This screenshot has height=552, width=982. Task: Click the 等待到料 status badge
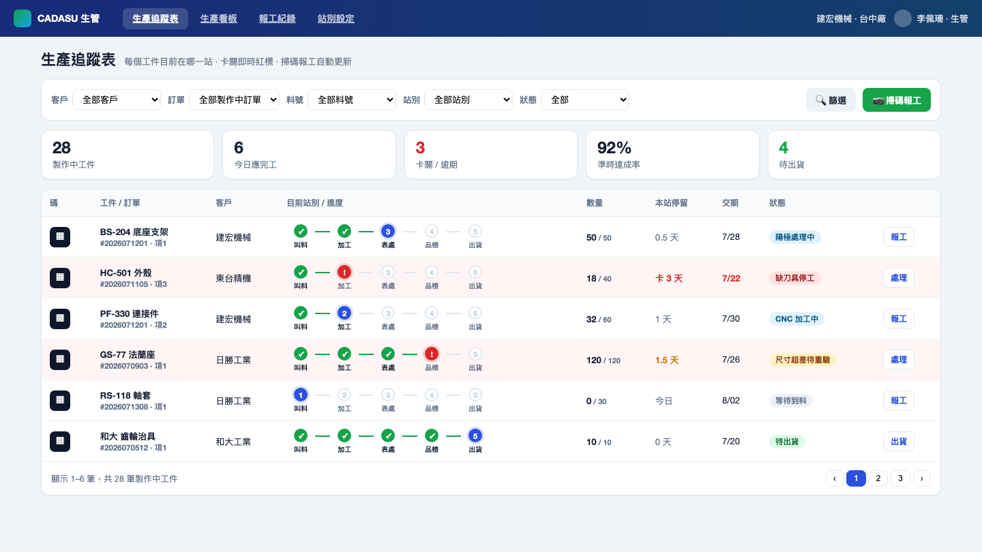pos(790,401)
